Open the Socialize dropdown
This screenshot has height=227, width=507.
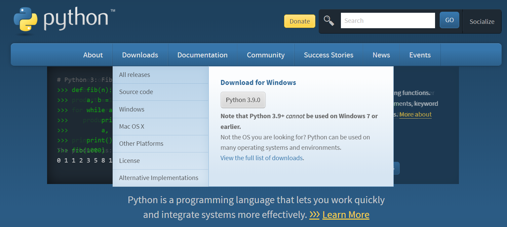point(482,21)
